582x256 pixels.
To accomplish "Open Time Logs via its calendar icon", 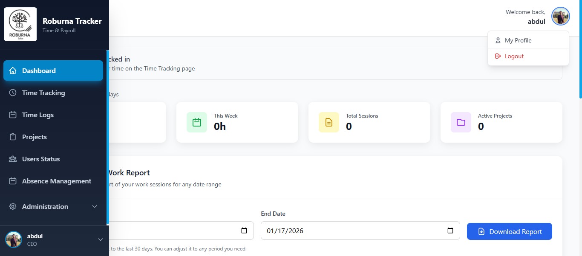I will click(x=13, y=115).
